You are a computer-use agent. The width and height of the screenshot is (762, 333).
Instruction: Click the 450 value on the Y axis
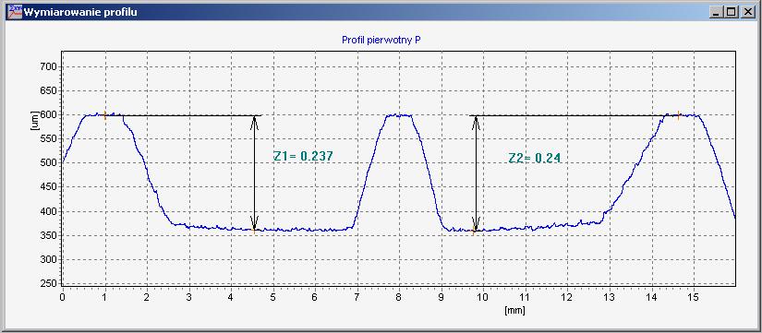50,187
